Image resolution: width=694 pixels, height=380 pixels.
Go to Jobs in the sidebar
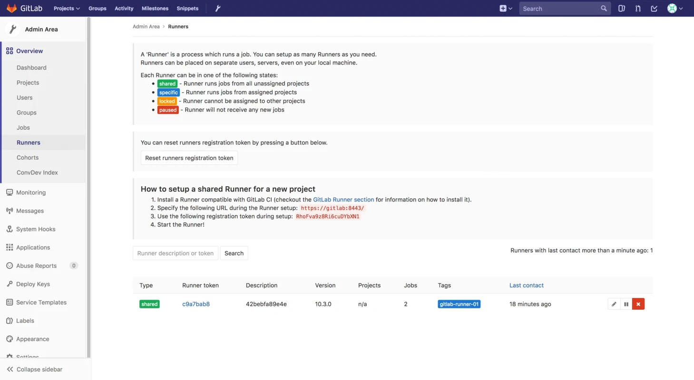click(x=23, y=127)
